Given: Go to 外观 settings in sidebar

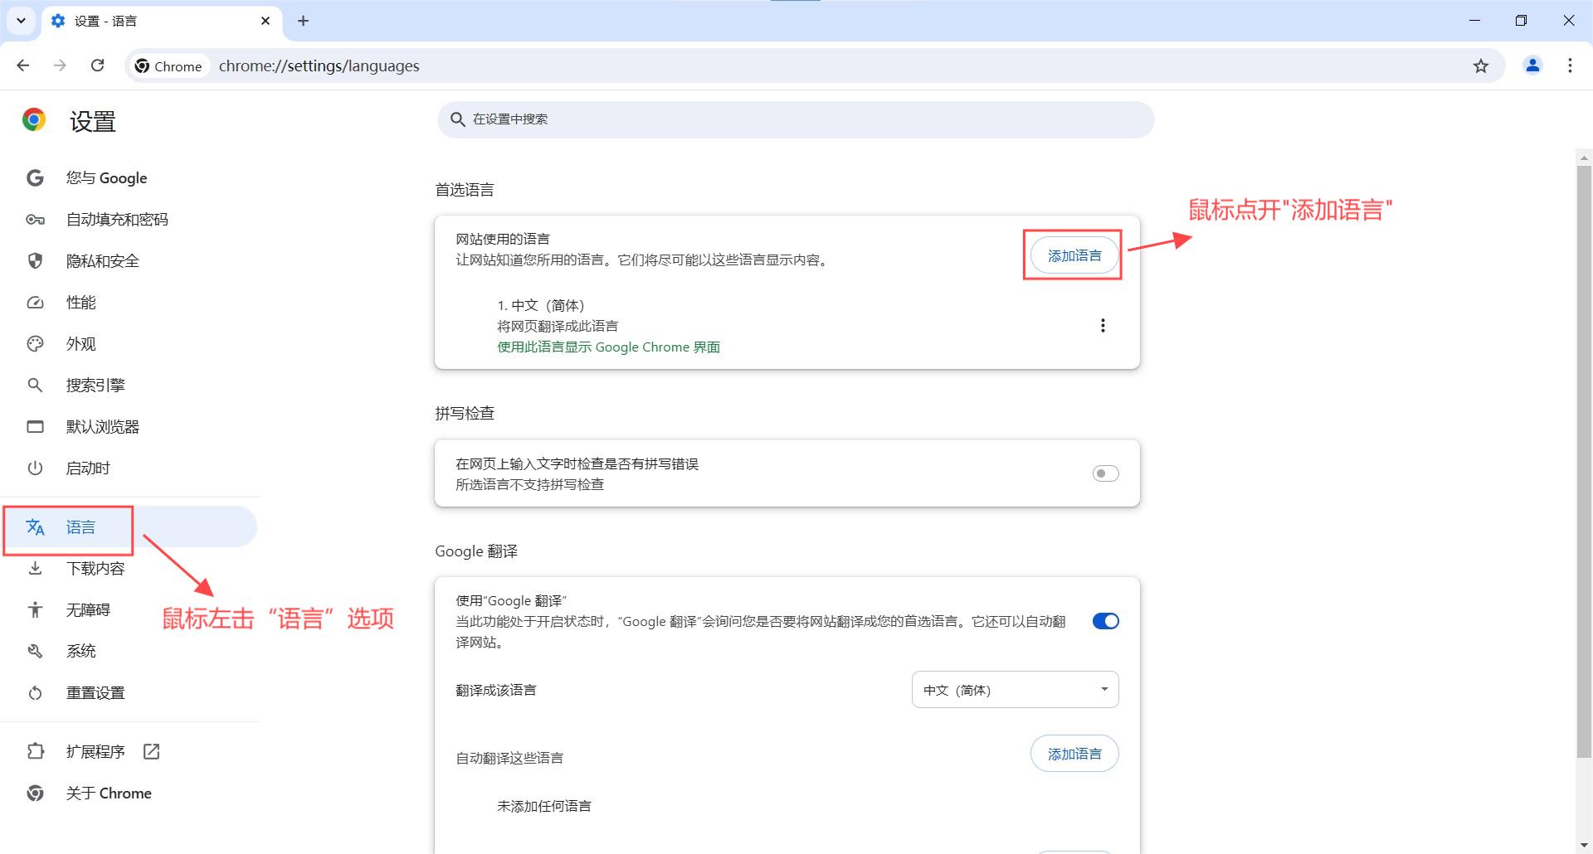Looking at the screenshot, I should tap(81, 344).
